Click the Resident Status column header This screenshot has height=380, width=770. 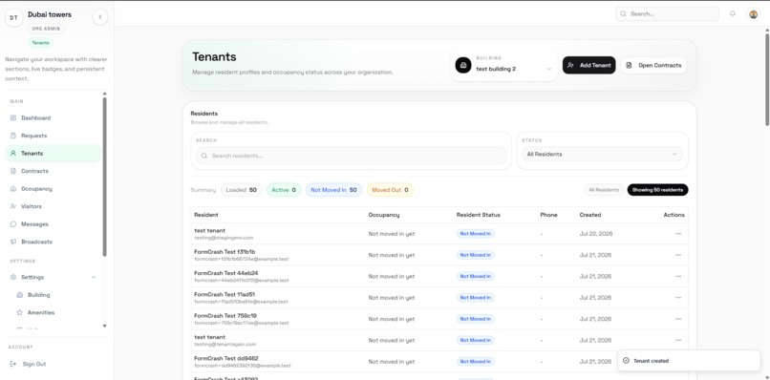[x=479, y=215]
